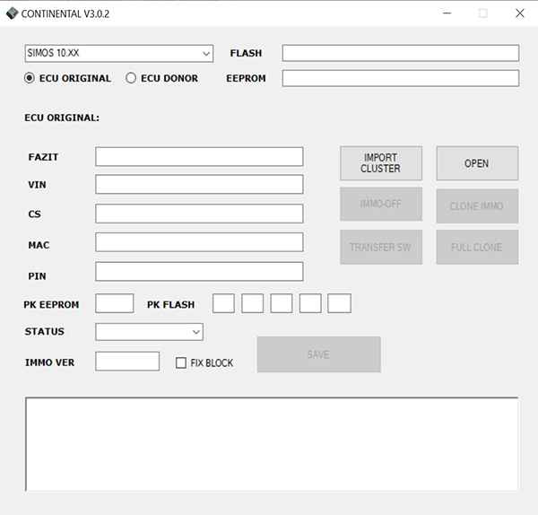
Task: Click the TRANSFER SW button
Action: (381, 248)
